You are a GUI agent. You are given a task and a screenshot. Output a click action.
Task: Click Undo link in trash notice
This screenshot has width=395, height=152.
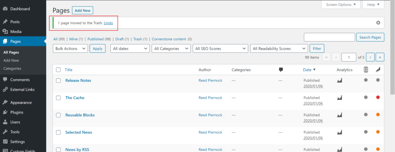pyautogui.click(x=108, y=23)
